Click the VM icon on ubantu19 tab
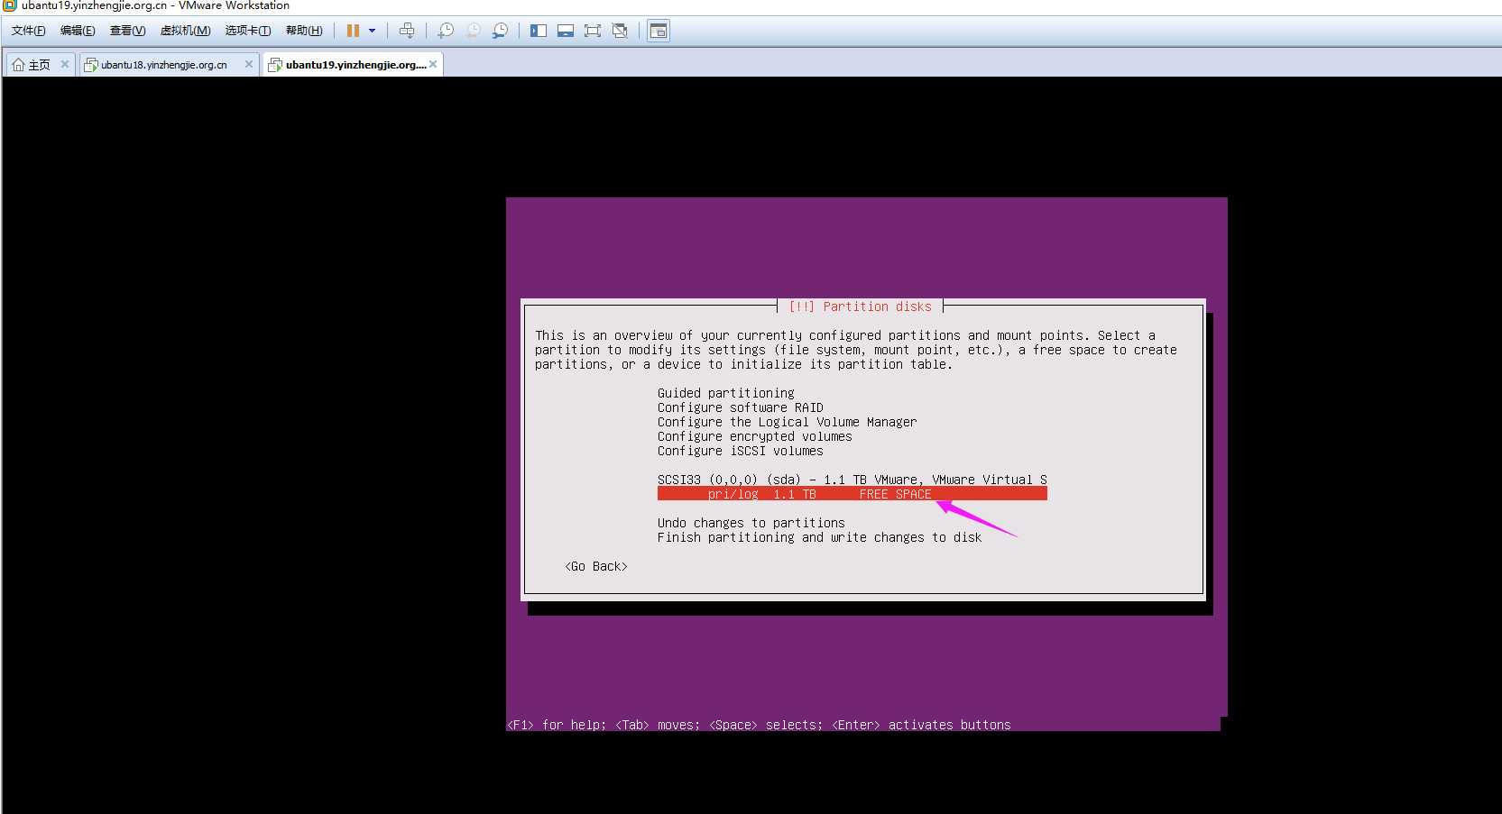 tap(275, 65)
